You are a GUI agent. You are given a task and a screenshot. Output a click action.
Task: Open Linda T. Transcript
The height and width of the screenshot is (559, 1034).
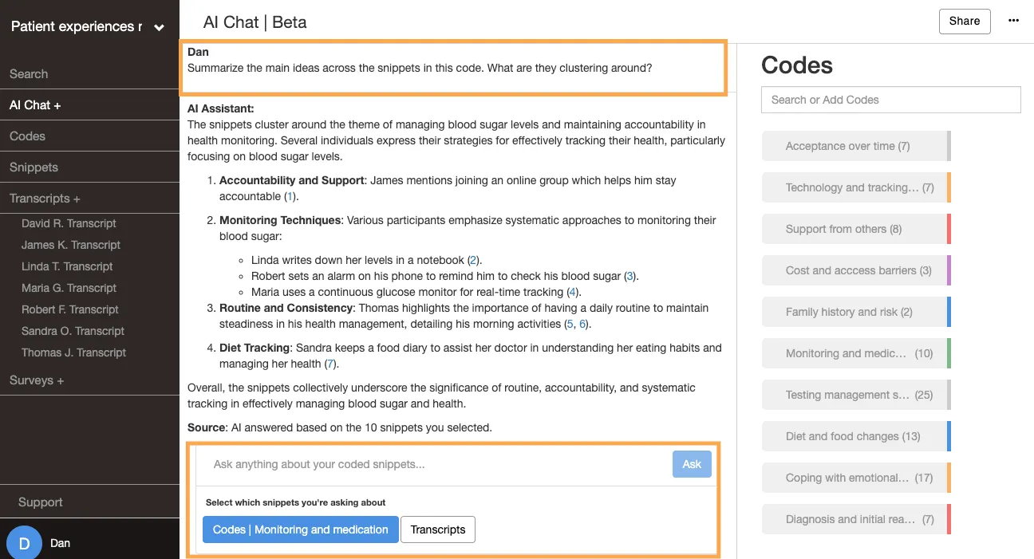pos(67,266)
